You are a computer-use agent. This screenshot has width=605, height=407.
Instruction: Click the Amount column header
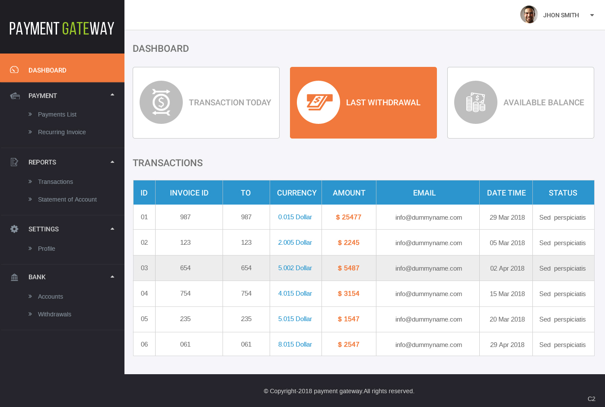click(x=349, y=193)
